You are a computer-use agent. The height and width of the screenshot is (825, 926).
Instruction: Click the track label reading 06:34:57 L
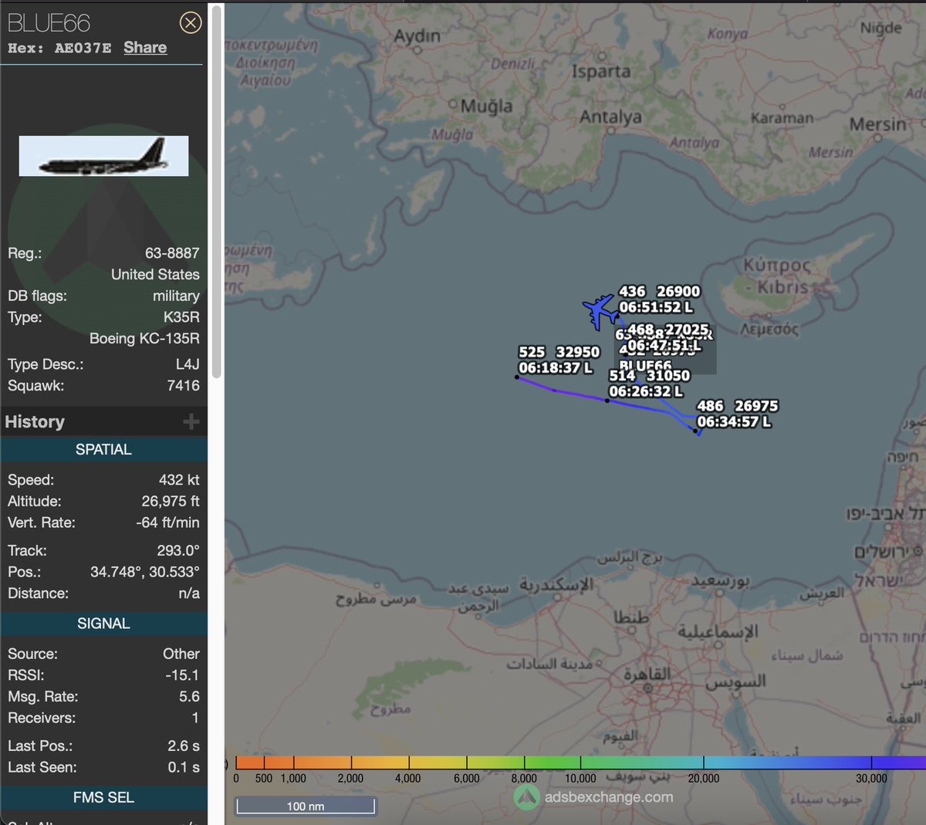click(x=734, y=421)
